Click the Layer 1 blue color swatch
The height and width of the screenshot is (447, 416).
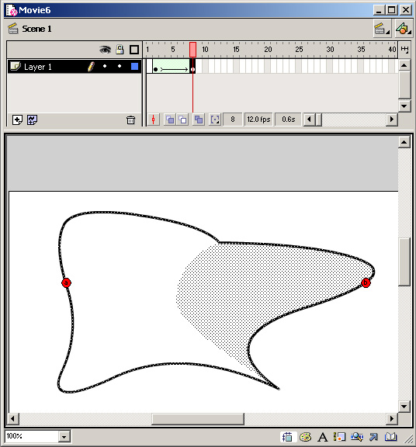coord(134,67)
